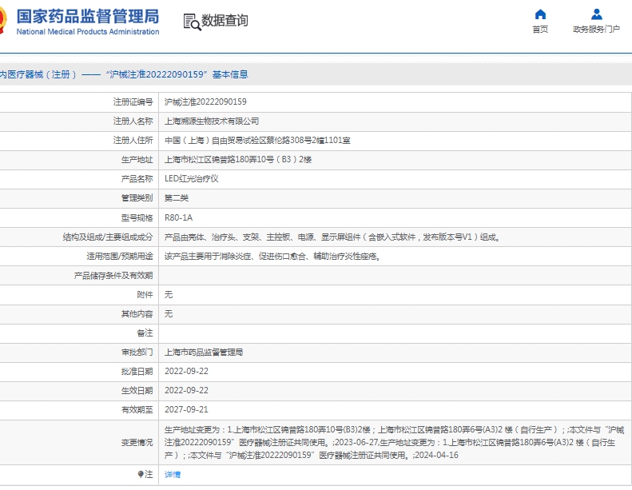
Task: Open 政务服务门户 text link
Action: (597, 29)
